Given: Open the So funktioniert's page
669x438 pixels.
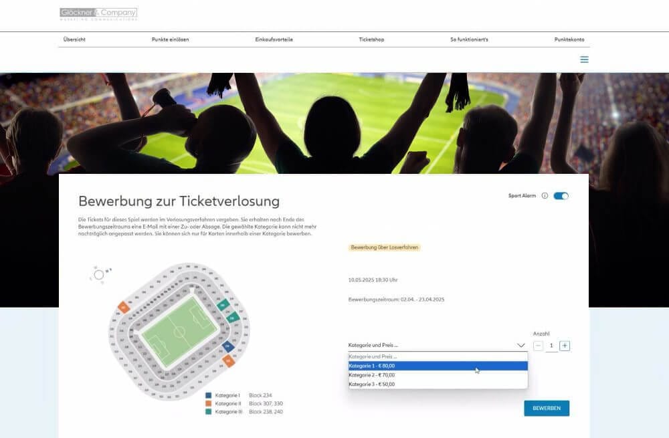Looking at the screenshot, I should 468,39.
